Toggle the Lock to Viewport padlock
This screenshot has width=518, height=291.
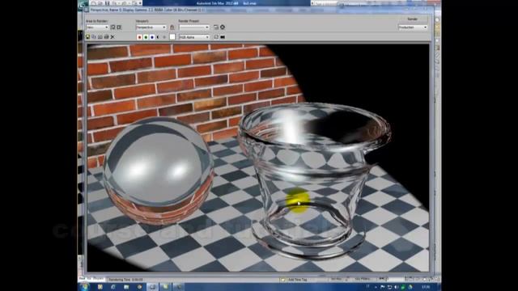[x=172, y=27]
